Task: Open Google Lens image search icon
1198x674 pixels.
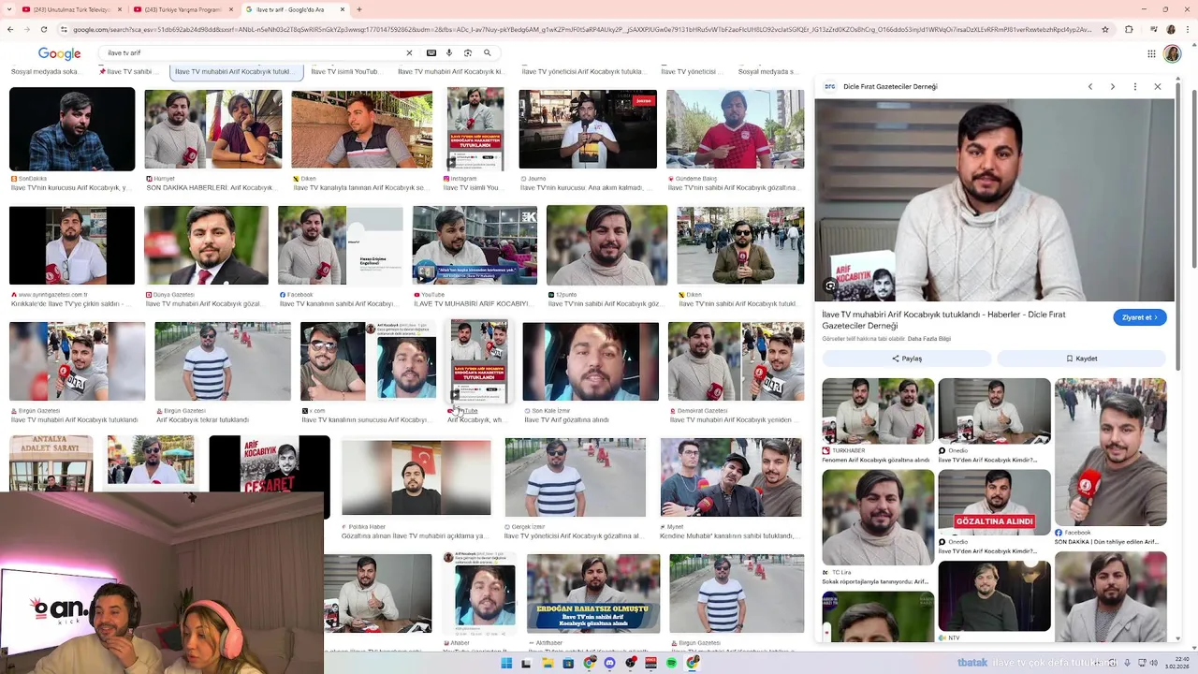Action: 468,53
